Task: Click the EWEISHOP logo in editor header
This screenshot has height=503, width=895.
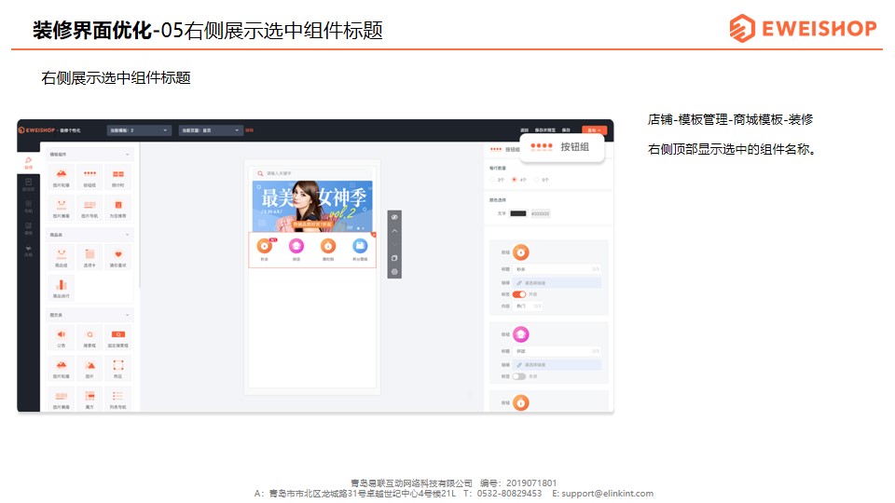Action: (37, 130)
